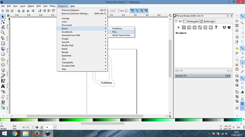Choose Guillotine... export option

click(121, 28)
